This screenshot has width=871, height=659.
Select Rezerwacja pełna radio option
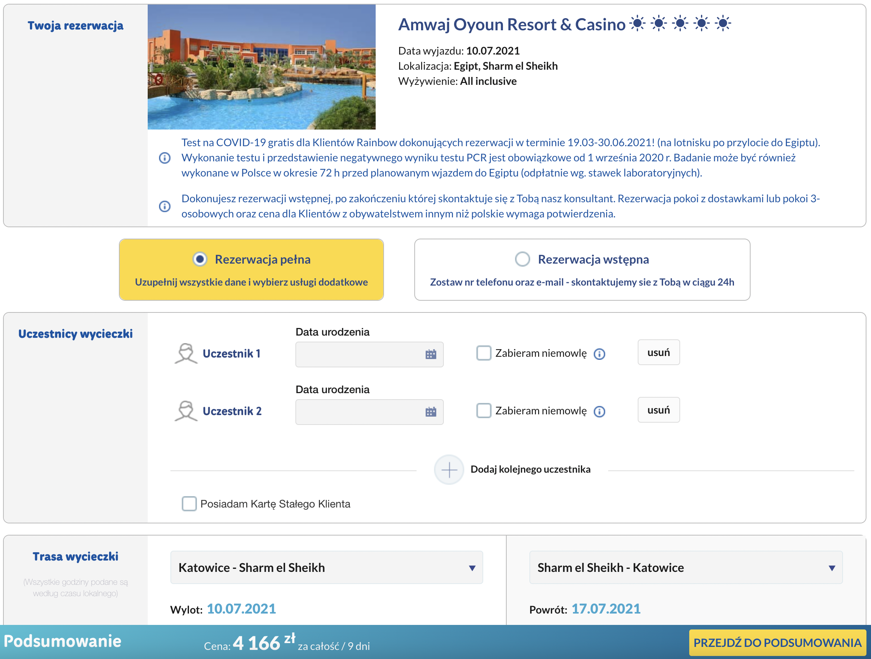coord(200,259)
